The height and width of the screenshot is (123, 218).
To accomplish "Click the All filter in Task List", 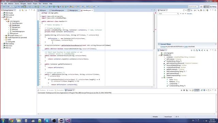I will 183,14.
